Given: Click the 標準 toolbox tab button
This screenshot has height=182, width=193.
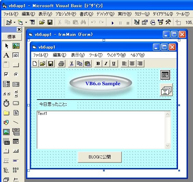Looking at the screenshot, I should (x=12, y=37).
